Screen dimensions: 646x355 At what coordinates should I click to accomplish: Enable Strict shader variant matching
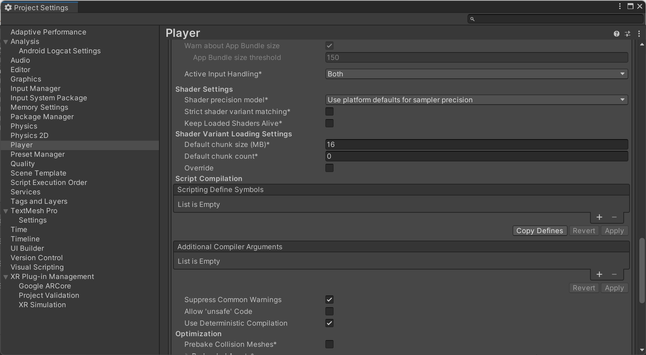click(329, 112)
